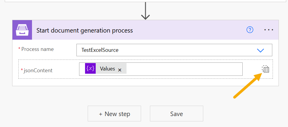This screenshot has height=127, width=288.
Task: Save the flow
Action: 176,114
